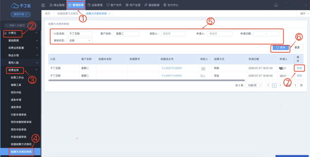Open the 基础数据 top menu
Viewport: 310px width, 157px height.
[152, 5]
